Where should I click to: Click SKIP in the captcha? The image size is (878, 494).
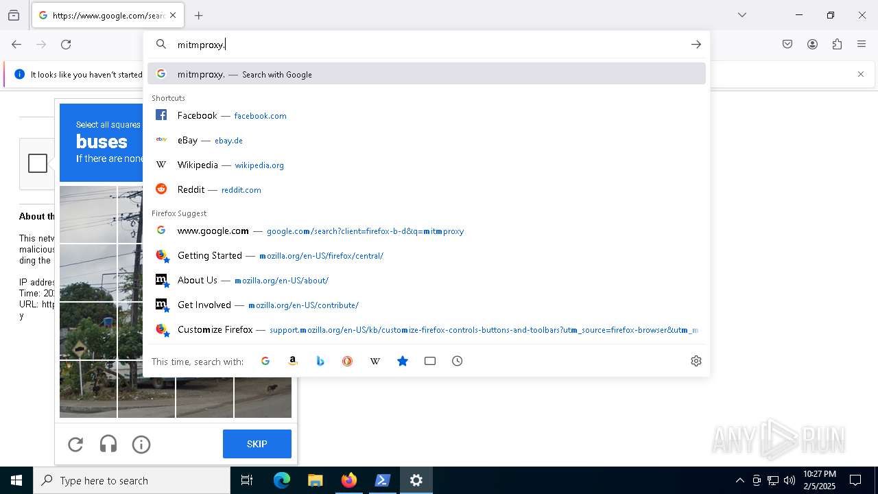tap(257, 444)
